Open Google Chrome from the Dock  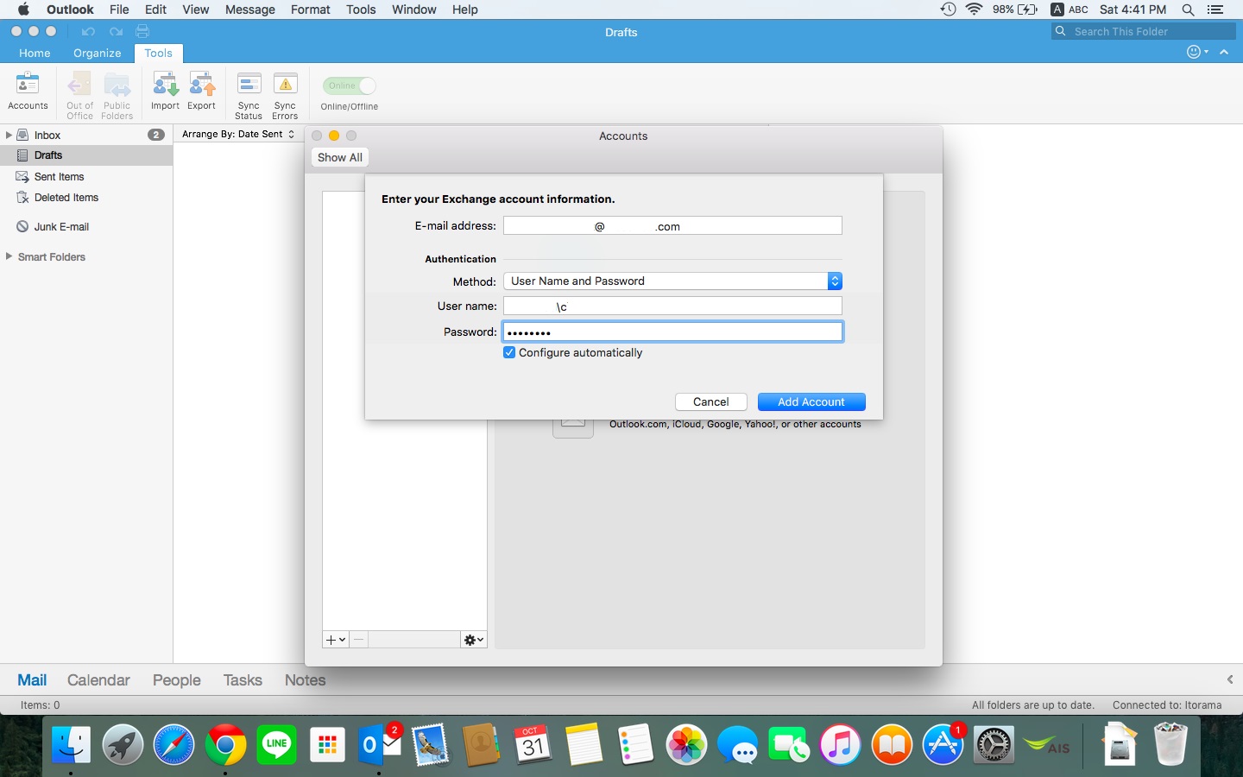pyautogui.click(x=225, y=744)
